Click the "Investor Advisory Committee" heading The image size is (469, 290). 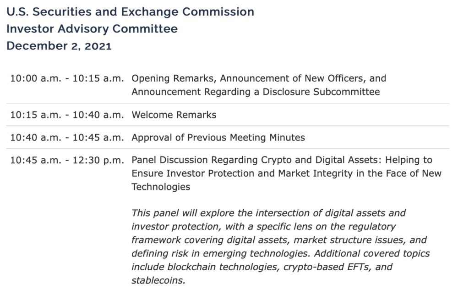tap(92, 29)
